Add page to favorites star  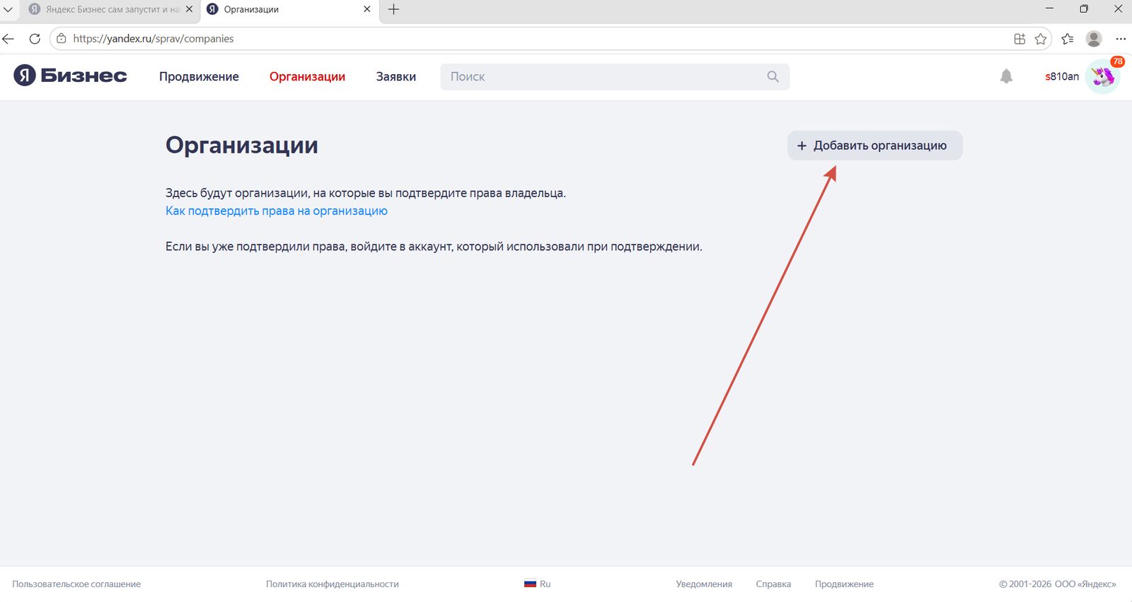tap(1040, 39)
